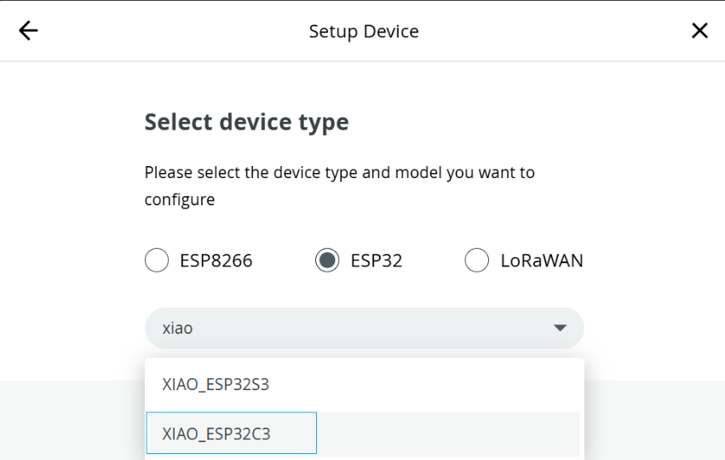
Task: Click the instruction text about device type
Action: pyautogui.click(x=339, y=186)
